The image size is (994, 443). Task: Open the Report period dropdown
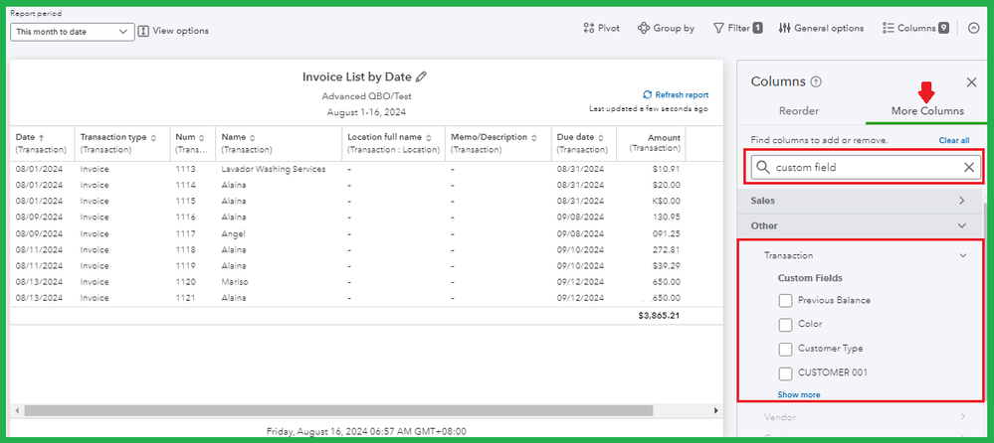pos(73,32)
